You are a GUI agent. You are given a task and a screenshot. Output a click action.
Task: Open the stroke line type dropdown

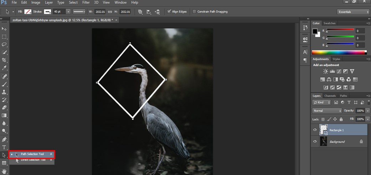point(79,12)
